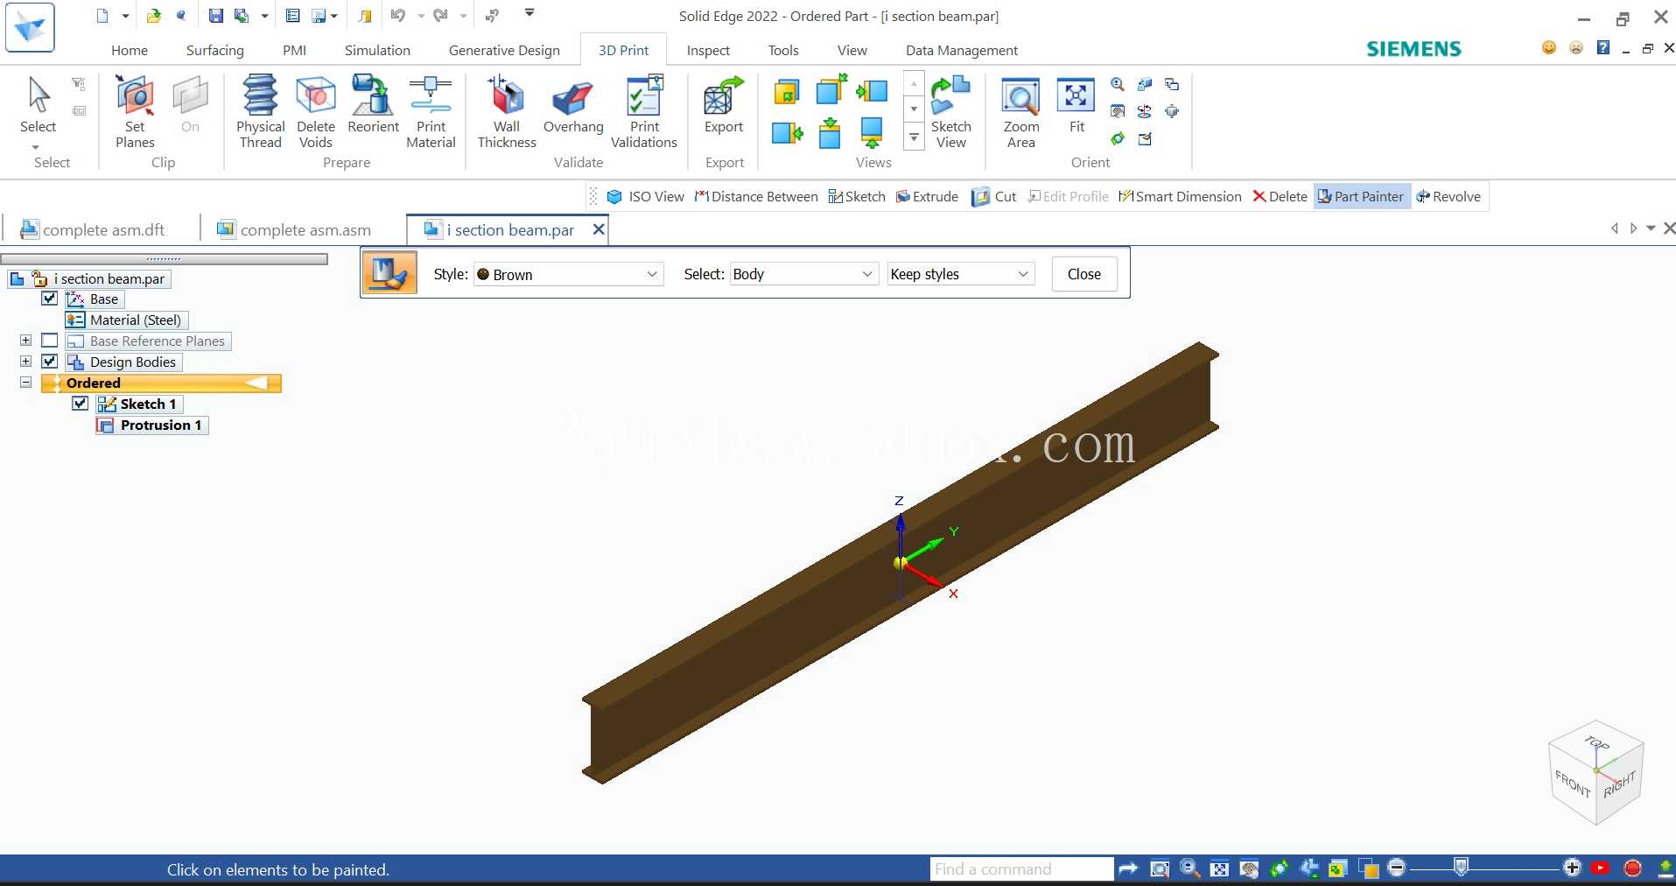The width and height of the screenshot is (1676, 886).
Task: Open the Physical Thread tool
Action: pos(260,111)
